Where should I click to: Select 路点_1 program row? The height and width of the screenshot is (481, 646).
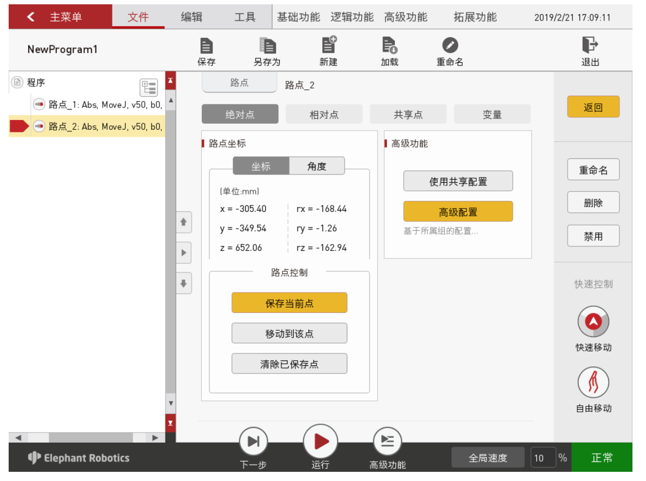(87, 104)
